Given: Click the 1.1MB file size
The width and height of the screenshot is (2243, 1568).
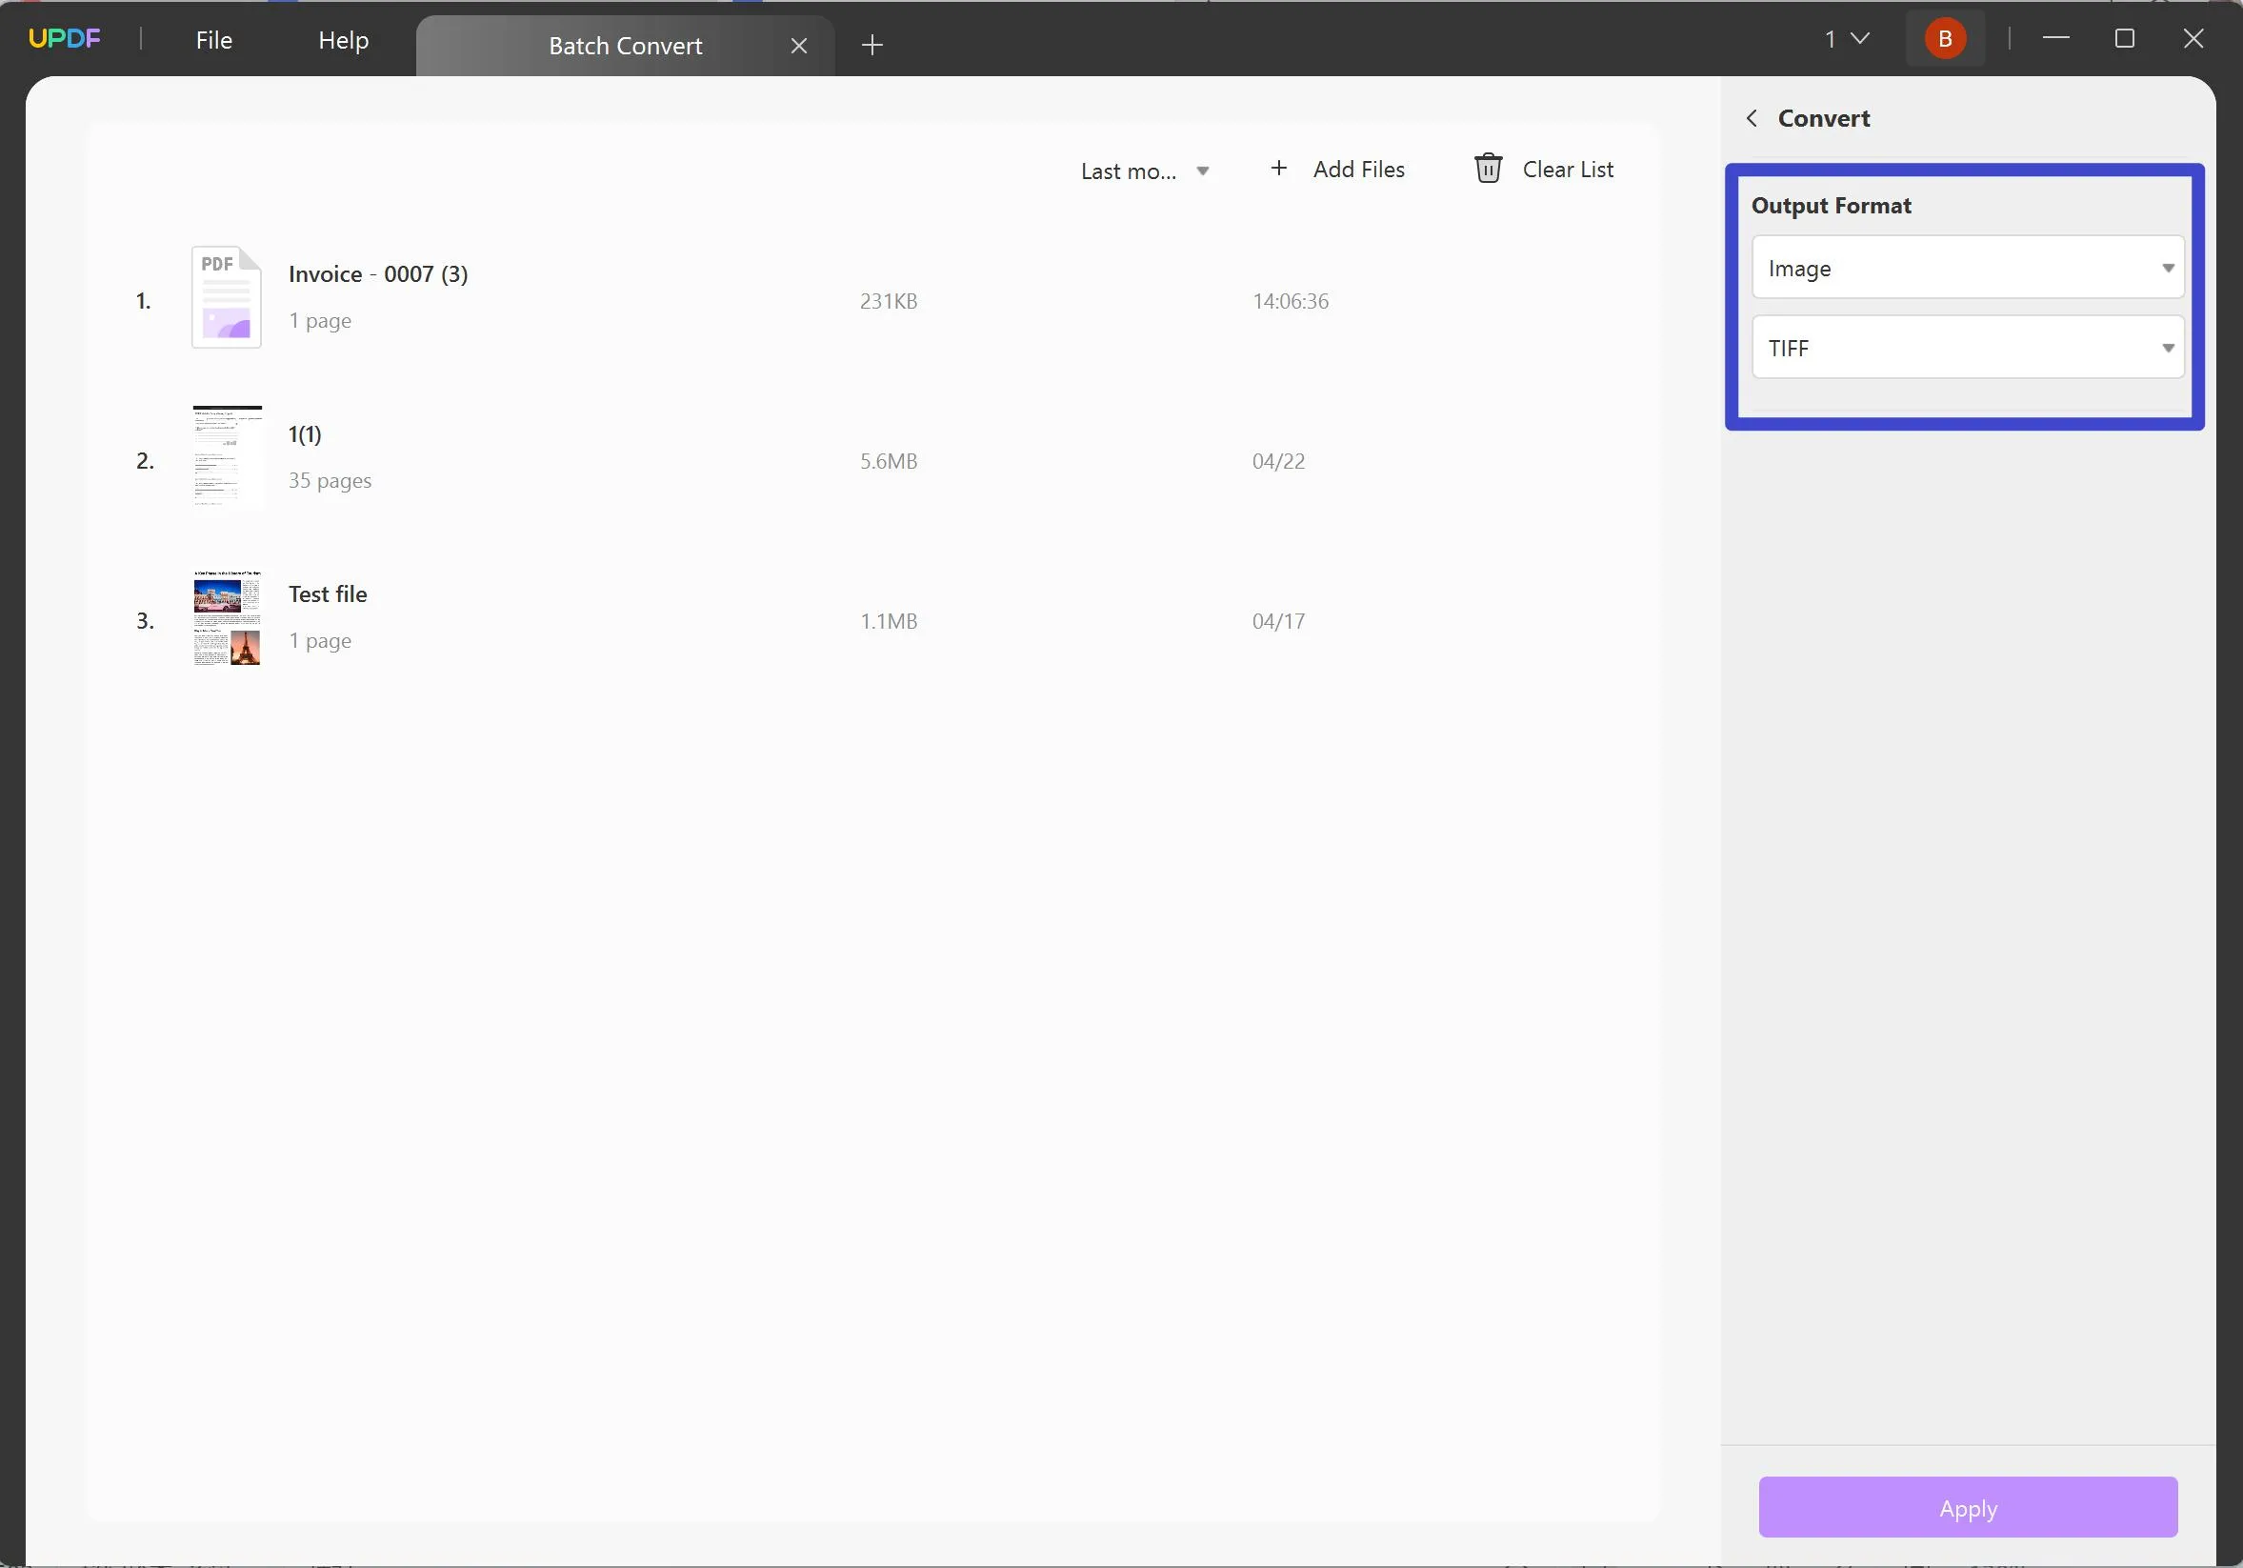Looking at the screenshot, I should click(x=888, y=621).
